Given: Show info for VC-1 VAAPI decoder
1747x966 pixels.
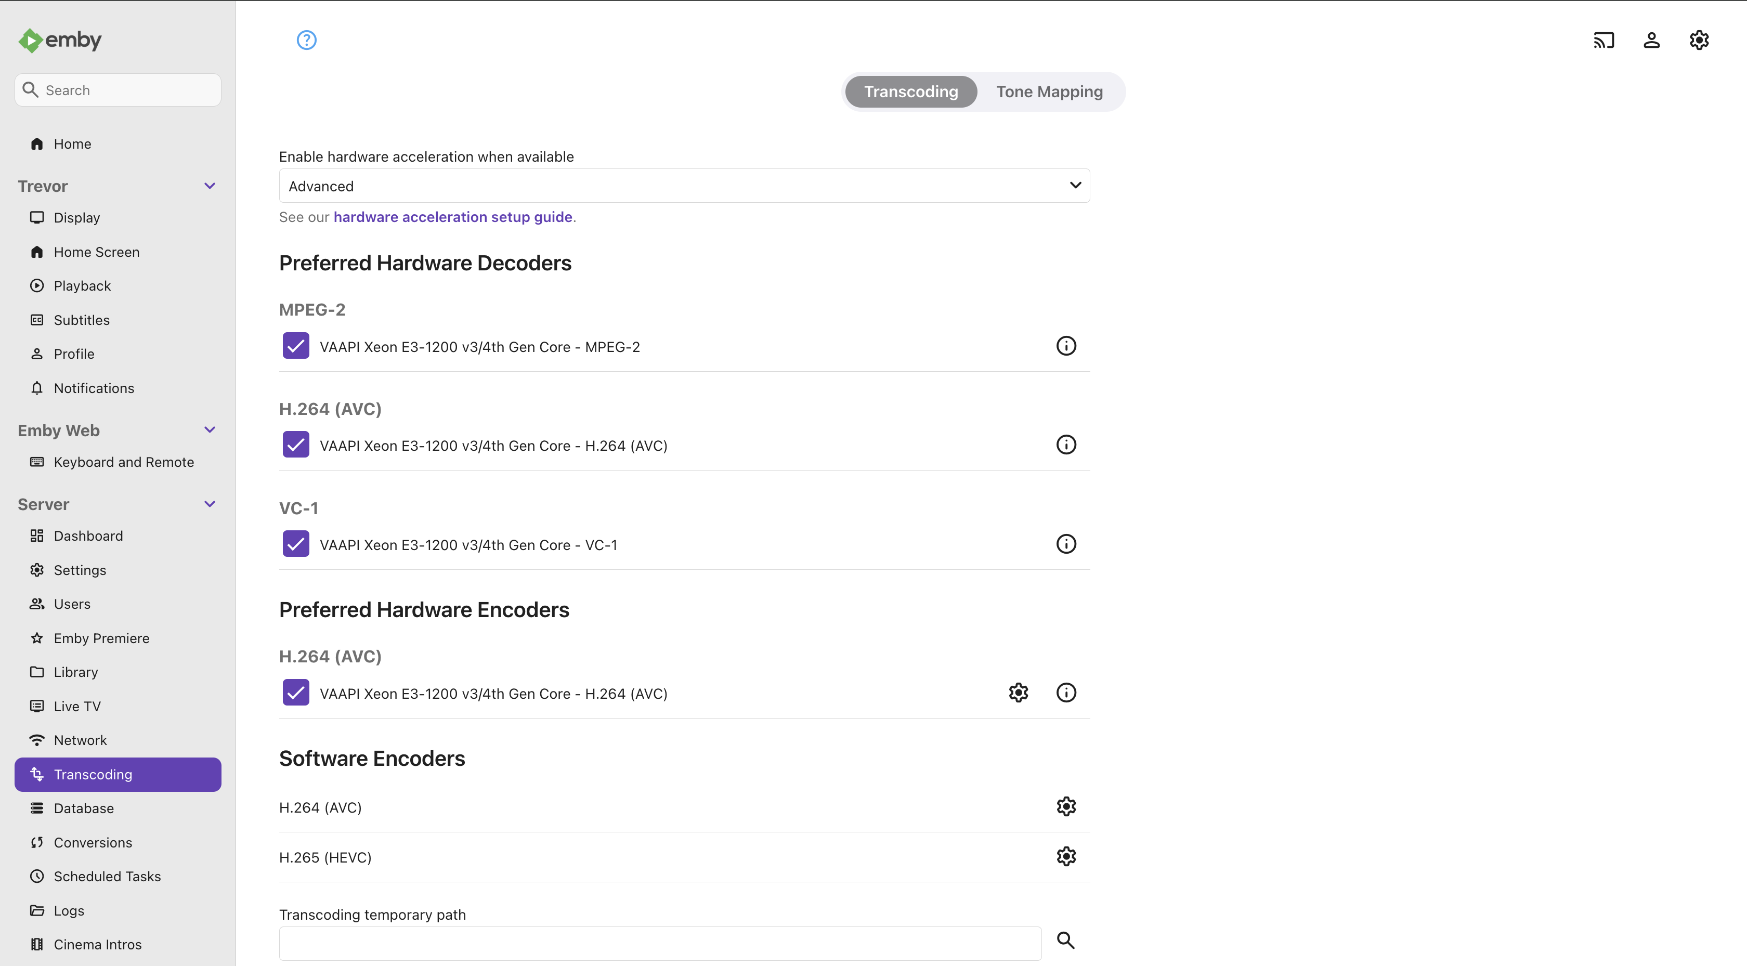Looking at the screenshot, I should click(1066, 544).
